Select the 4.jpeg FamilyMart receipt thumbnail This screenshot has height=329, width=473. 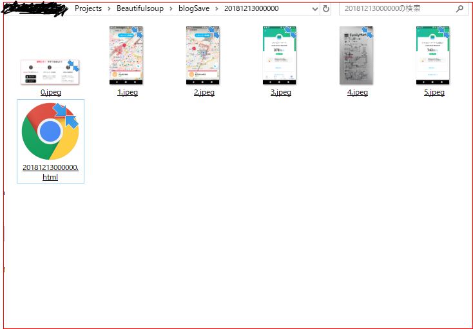[x=356, y=55]
